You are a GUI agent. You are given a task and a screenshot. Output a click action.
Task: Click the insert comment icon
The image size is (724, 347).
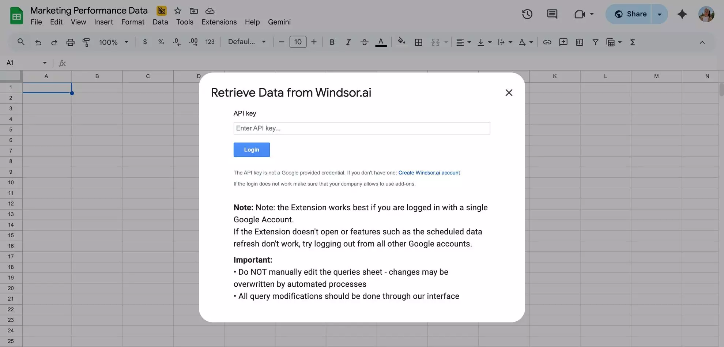coord(563,42)
